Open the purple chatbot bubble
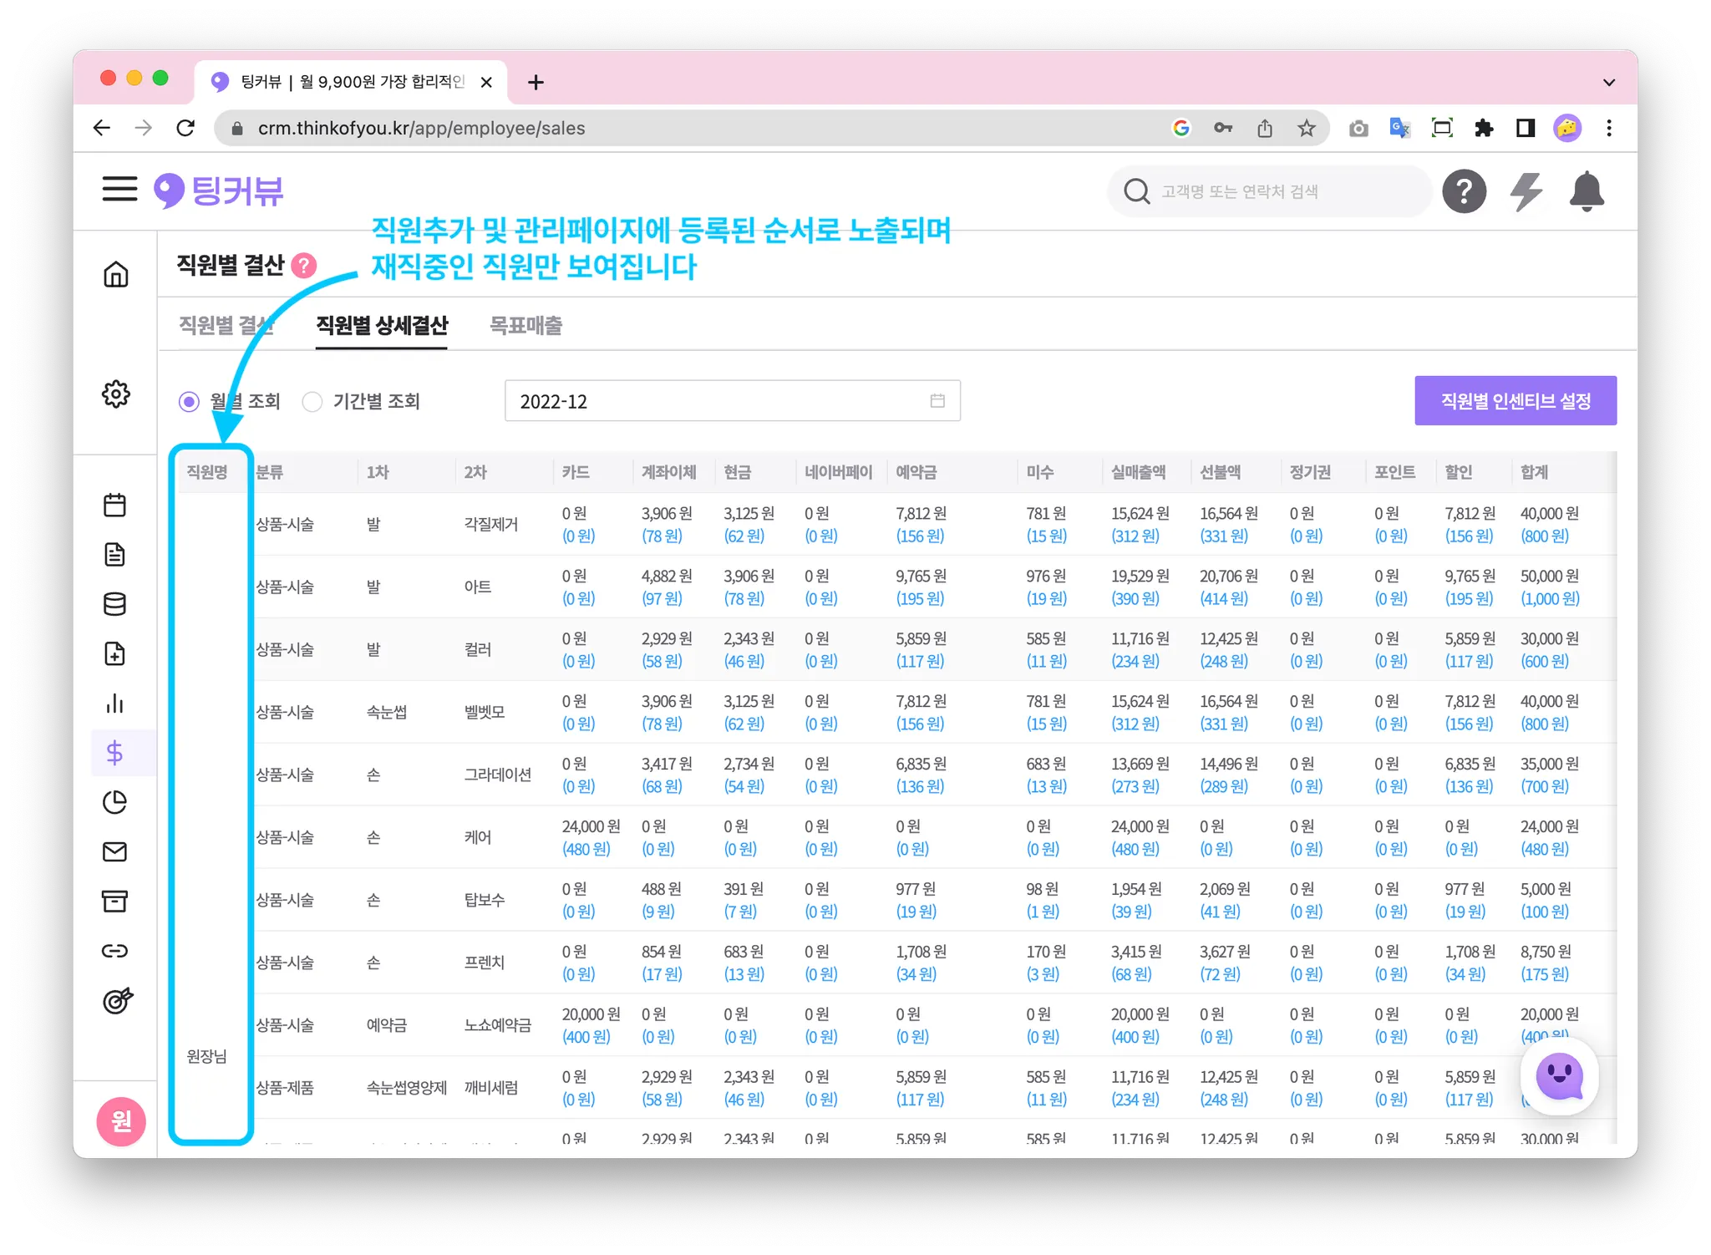1711x1255 pixels. [x=1559, y=1076]
